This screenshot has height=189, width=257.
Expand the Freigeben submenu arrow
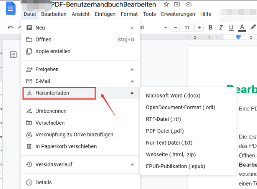click(132, 69)
